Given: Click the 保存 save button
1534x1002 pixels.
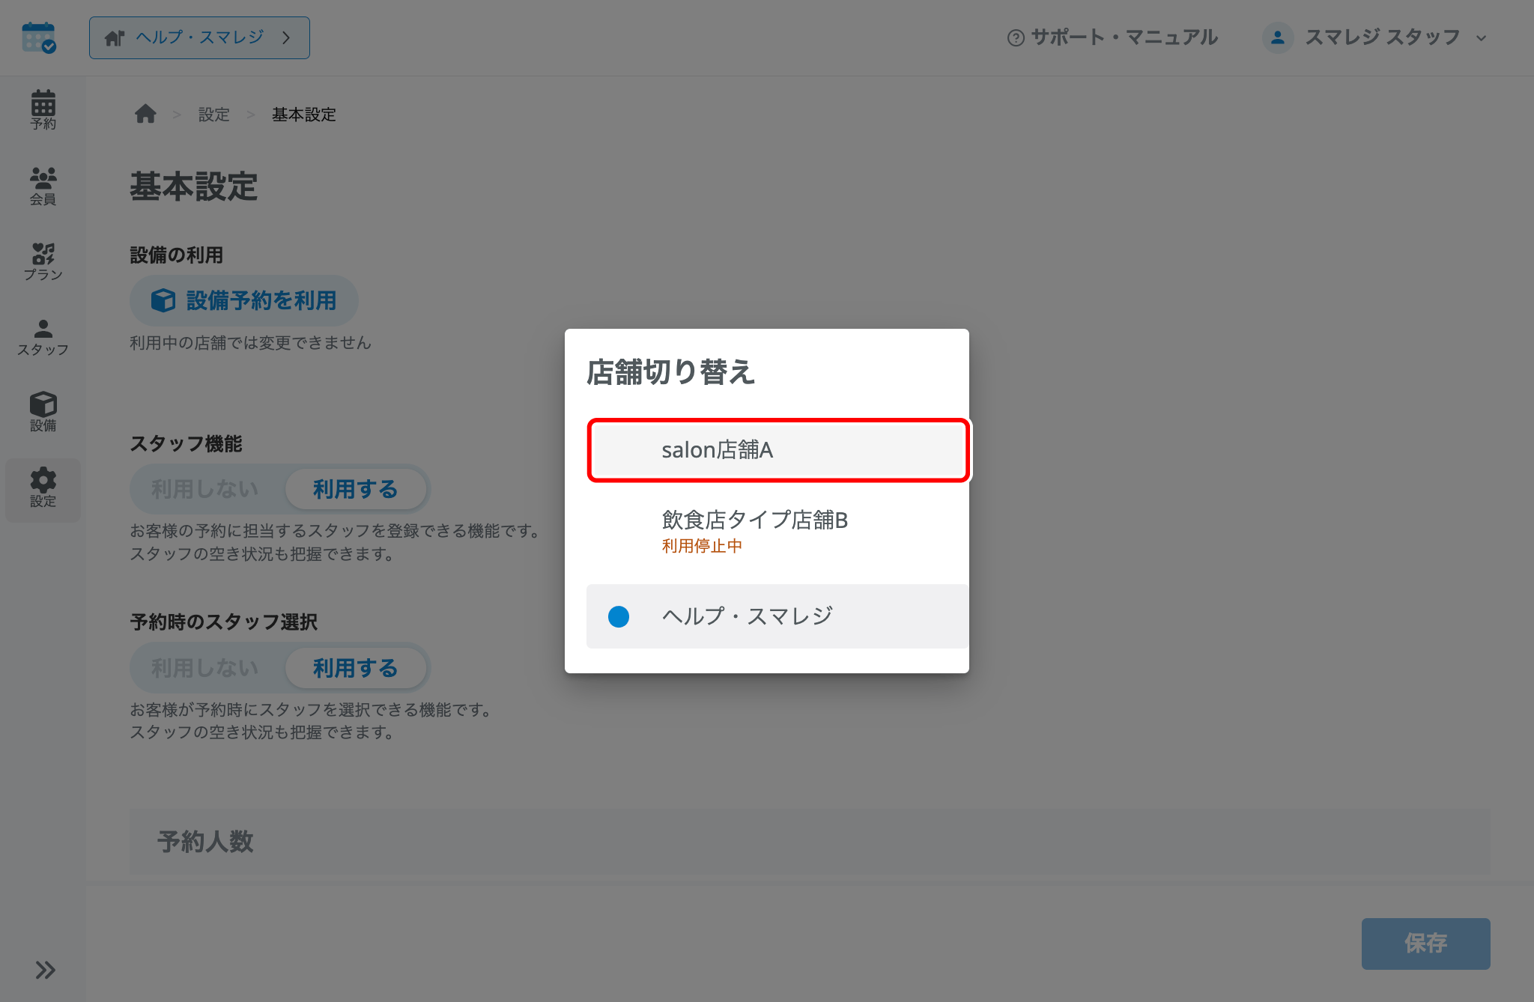Looking at the screenshot, I should click(1425, 944).
